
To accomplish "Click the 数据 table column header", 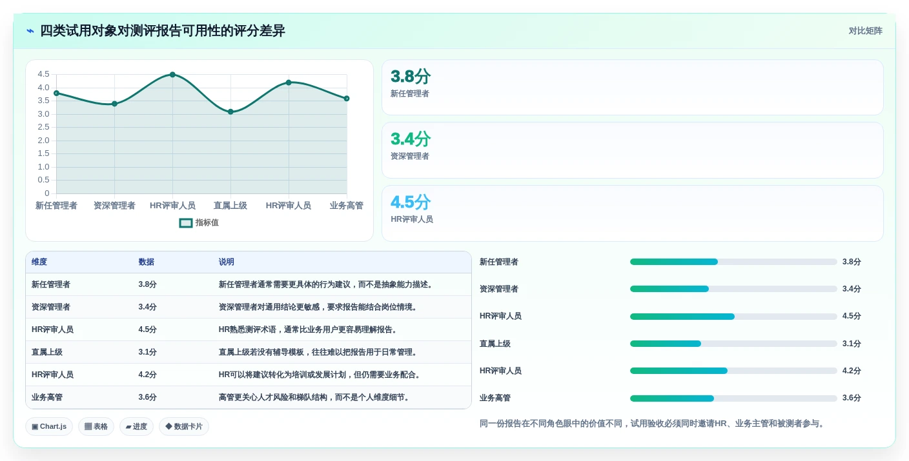I will tap(146, 262).
